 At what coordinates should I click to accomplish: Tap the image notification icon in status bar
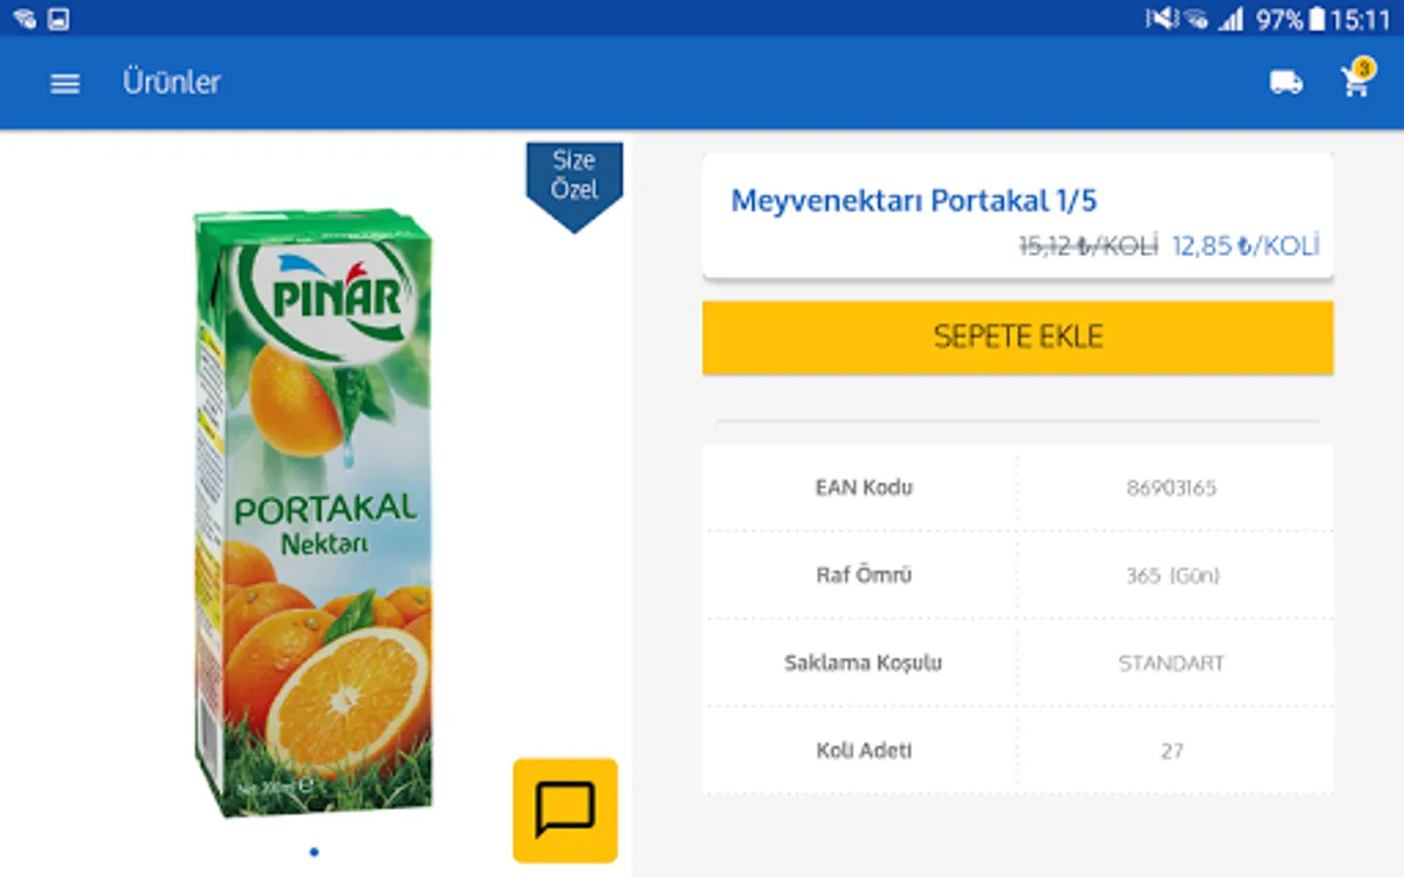pyautogui.click(x=58, y=19)
